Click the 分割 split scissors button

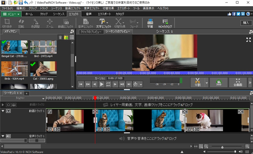pyautogui.click(x=198, y=83)
